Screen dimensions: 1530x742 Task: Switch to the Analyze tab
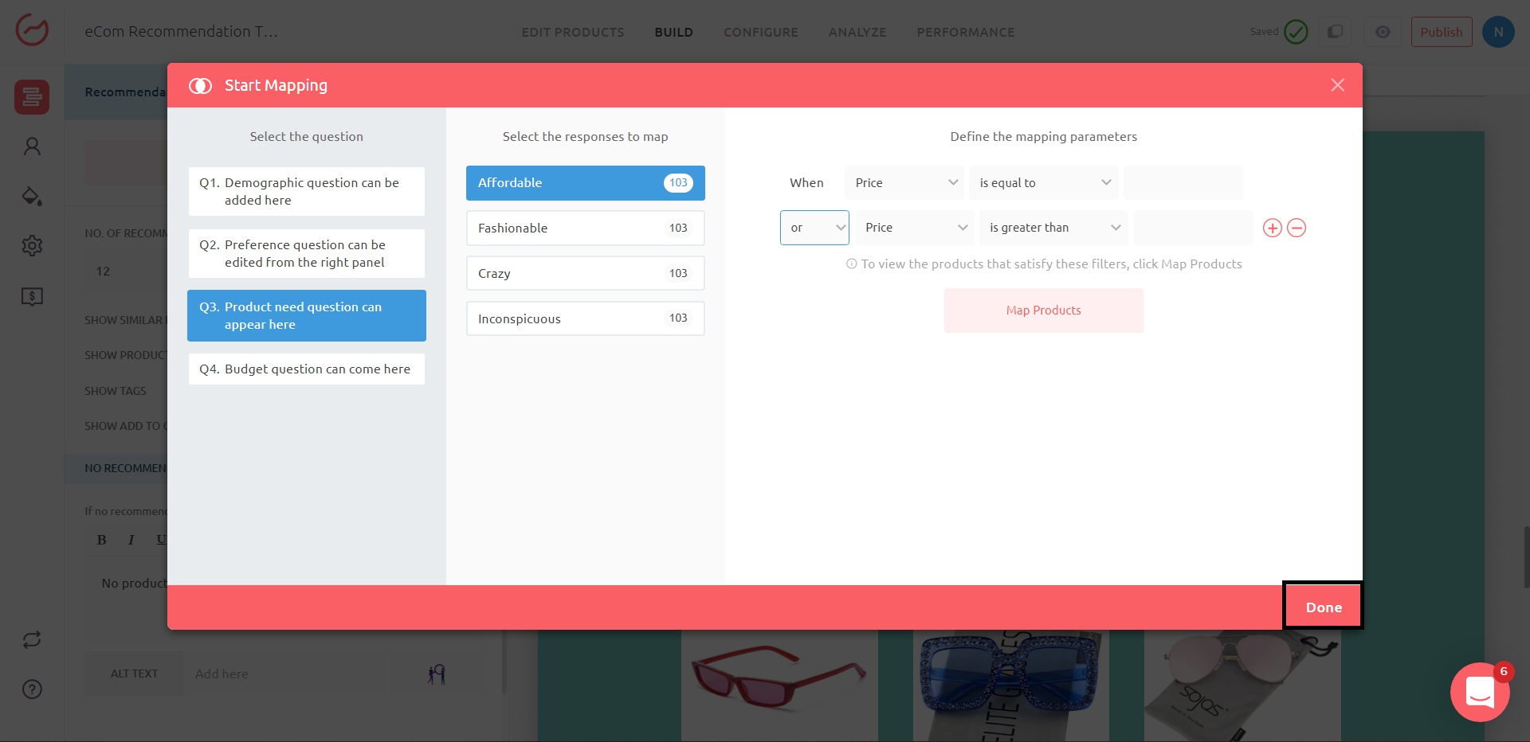[x=857, y=33]
